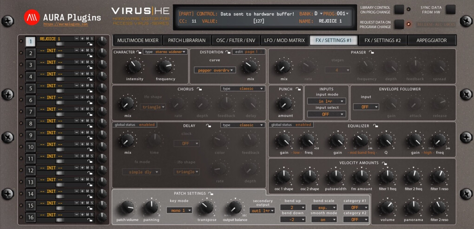Toggle the DELAY section lock icon
This screenshot has height=229, width=474.
point(208,126)
